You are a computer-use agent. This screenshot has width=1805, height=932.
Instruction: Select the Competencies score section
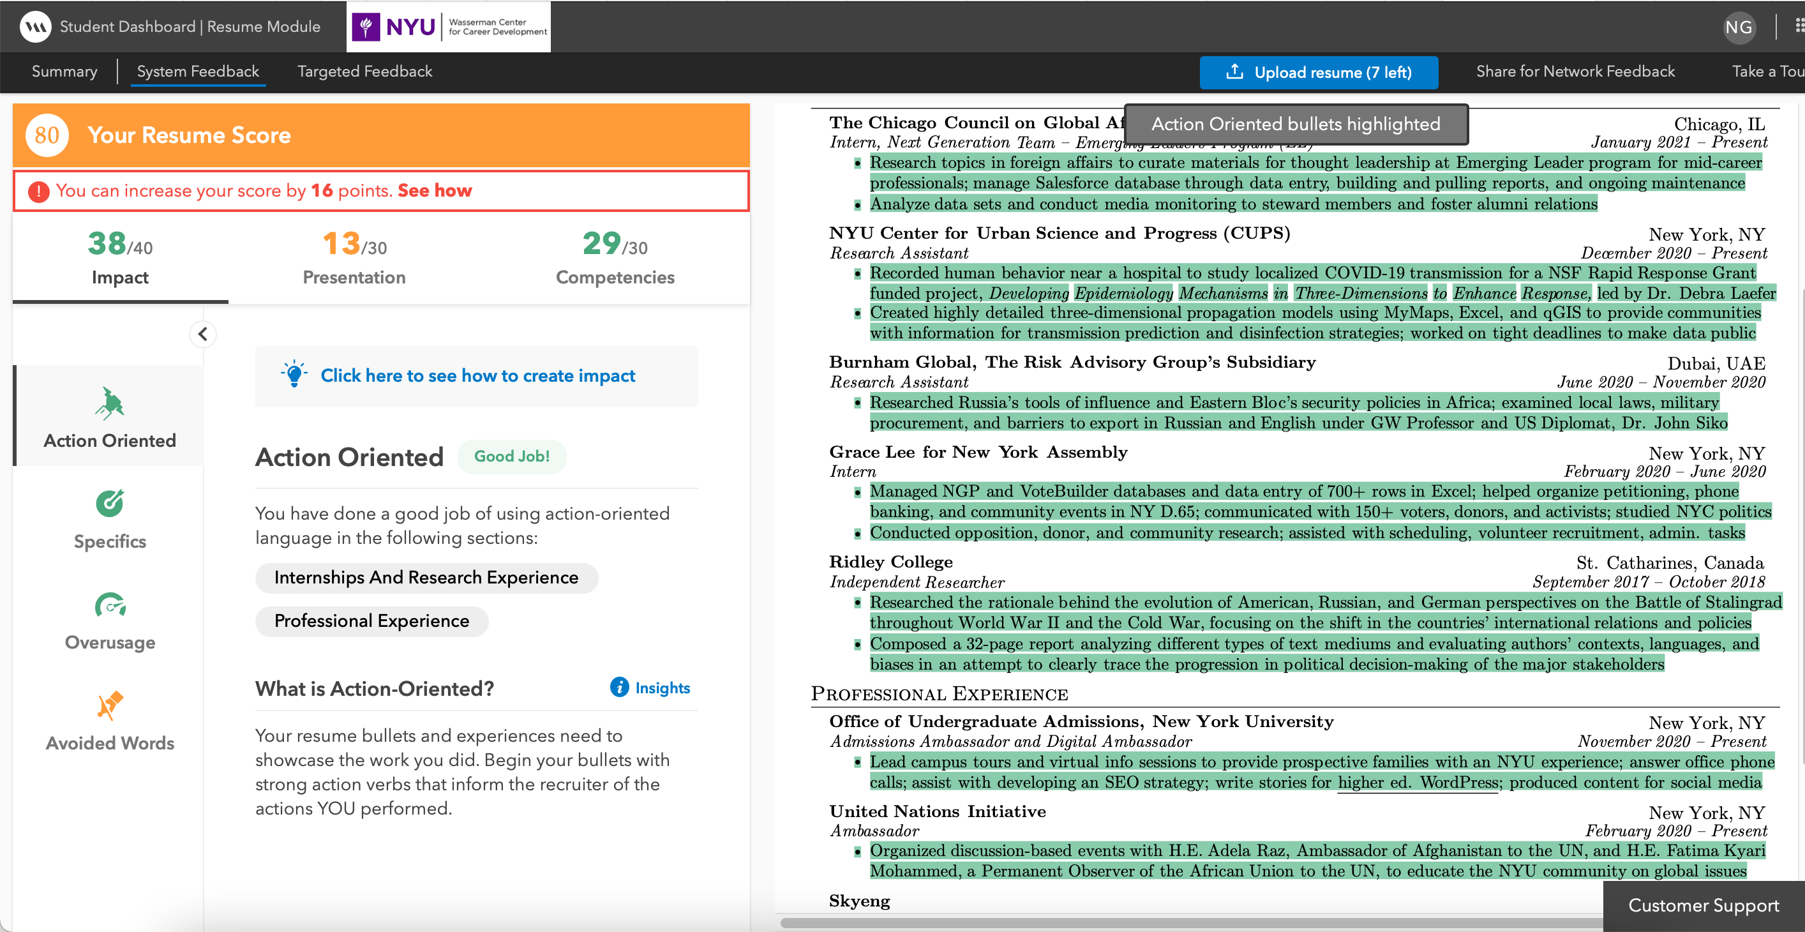point(615,258)
